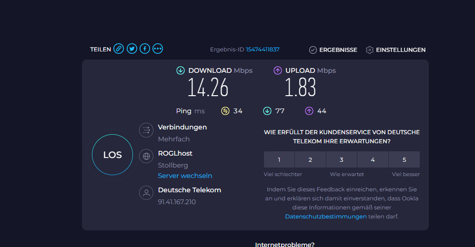Open the Datenschutzbestimmungen link
This screenshot has height=247, width=475.
pyautogui.click(x=326, y=216)
